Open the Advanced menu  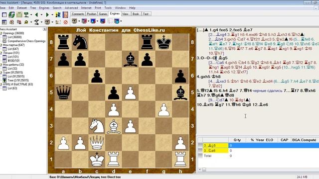(x=71, y=8)
